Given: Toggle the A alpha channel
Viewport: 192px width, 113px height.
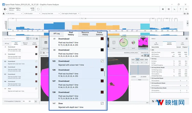Looking at the screenshot, I should [146, 62].
